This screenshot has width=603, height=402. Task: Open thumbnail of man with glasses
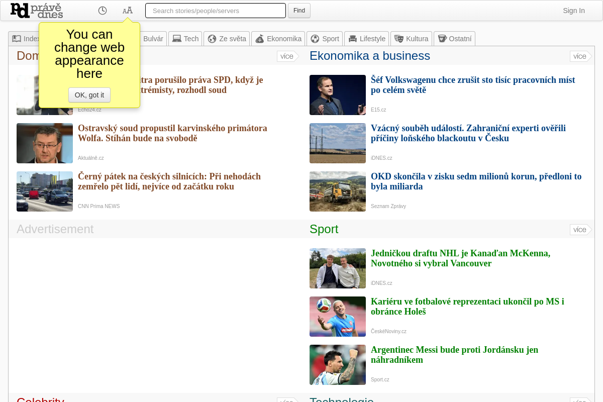point(45,143)
